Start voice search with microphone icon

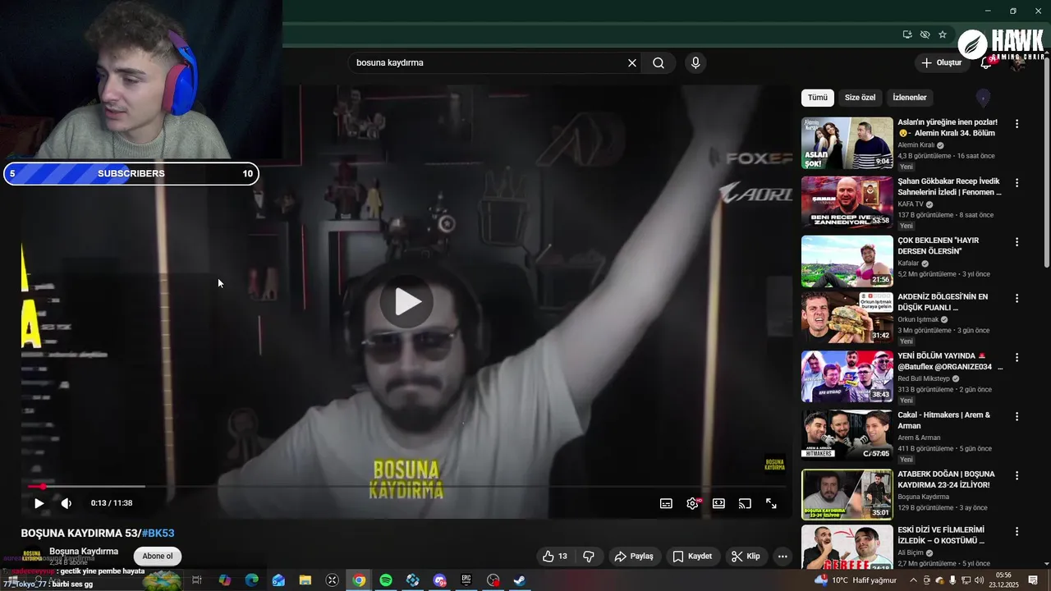point(695,63)
